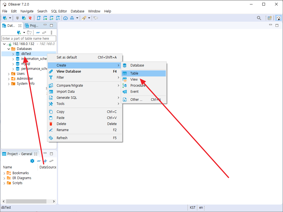Collapse the 192.168.0.132 connection node
Image resolution: width=283 pixels, height=212 pixels.
(x=4, y=44)
